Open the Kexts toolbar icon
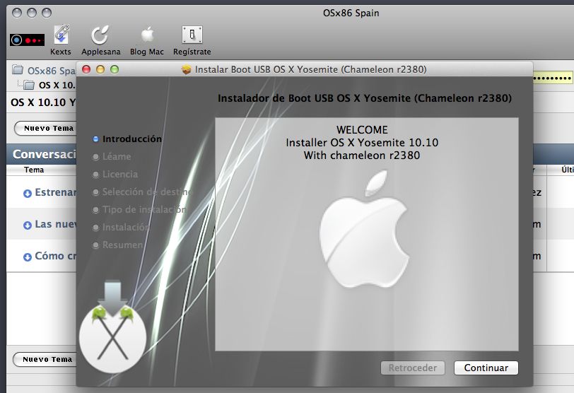The width and height of the screenshot is (574, 393). pos(61,35)
